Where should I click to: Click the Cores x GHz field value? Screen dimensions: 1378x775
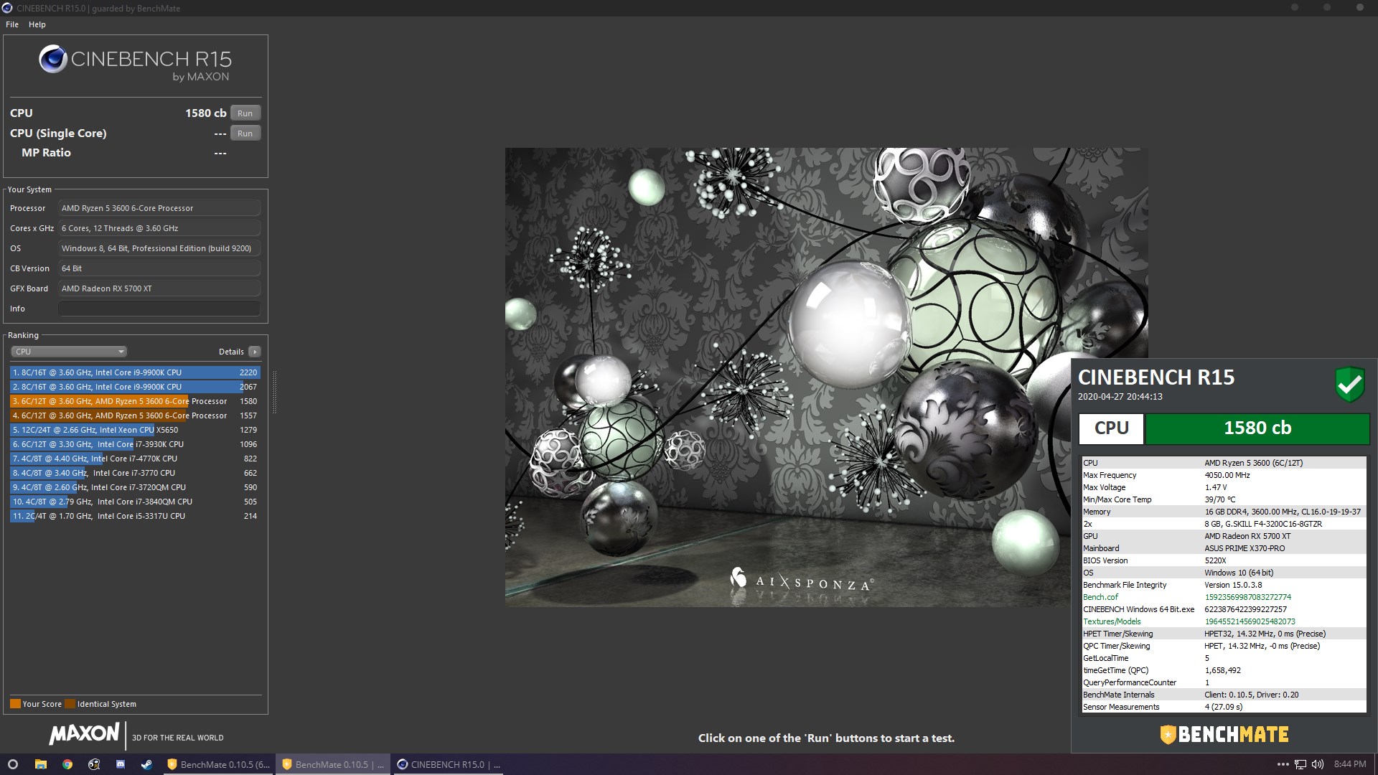159,228
